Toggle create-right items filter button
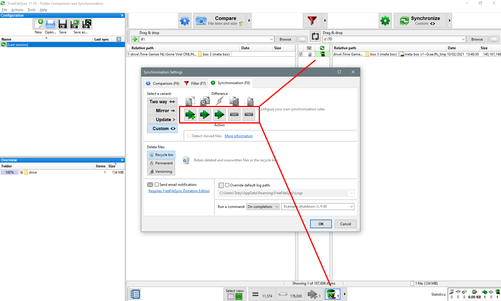The image size is (501, 301). (314, 294)
